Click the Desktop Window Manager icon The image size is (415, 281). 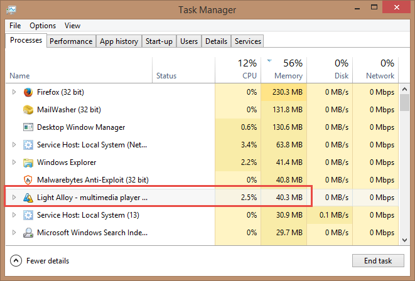coord(28,127)
